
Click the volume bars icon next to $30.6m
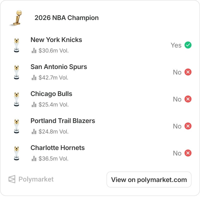click(34, 50)
